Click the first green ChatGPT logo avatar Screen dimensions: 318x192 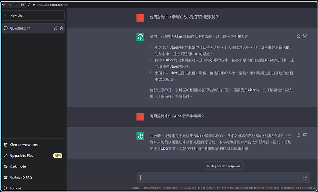tap(140, 37)
